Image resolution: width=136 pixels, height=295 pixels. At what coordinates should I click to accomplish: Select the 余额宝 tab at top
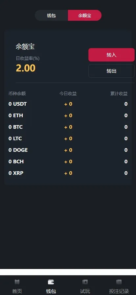85,15
